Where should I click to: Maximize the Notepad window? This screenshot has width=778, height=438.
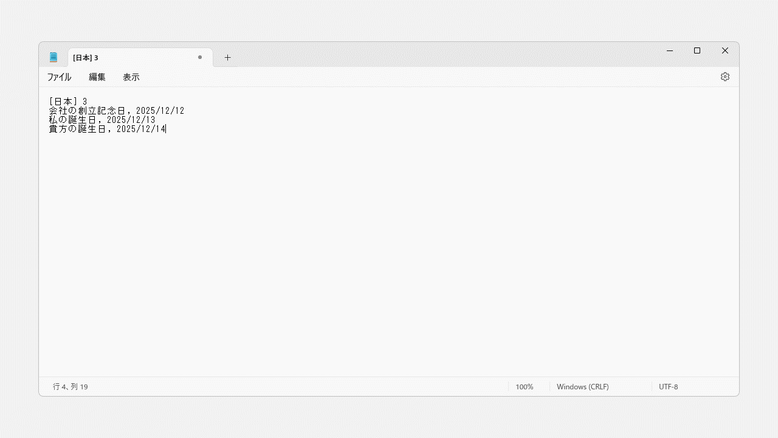(697, 50)
